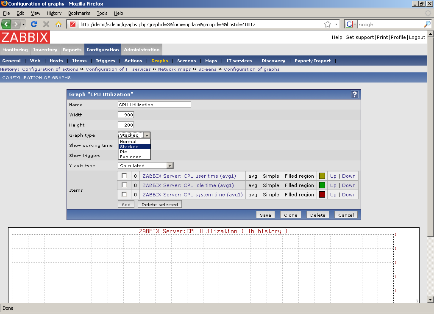This screenshot has height=314, width=434.
Task: Open the Edit menu
Action: [x=20, y=13]
